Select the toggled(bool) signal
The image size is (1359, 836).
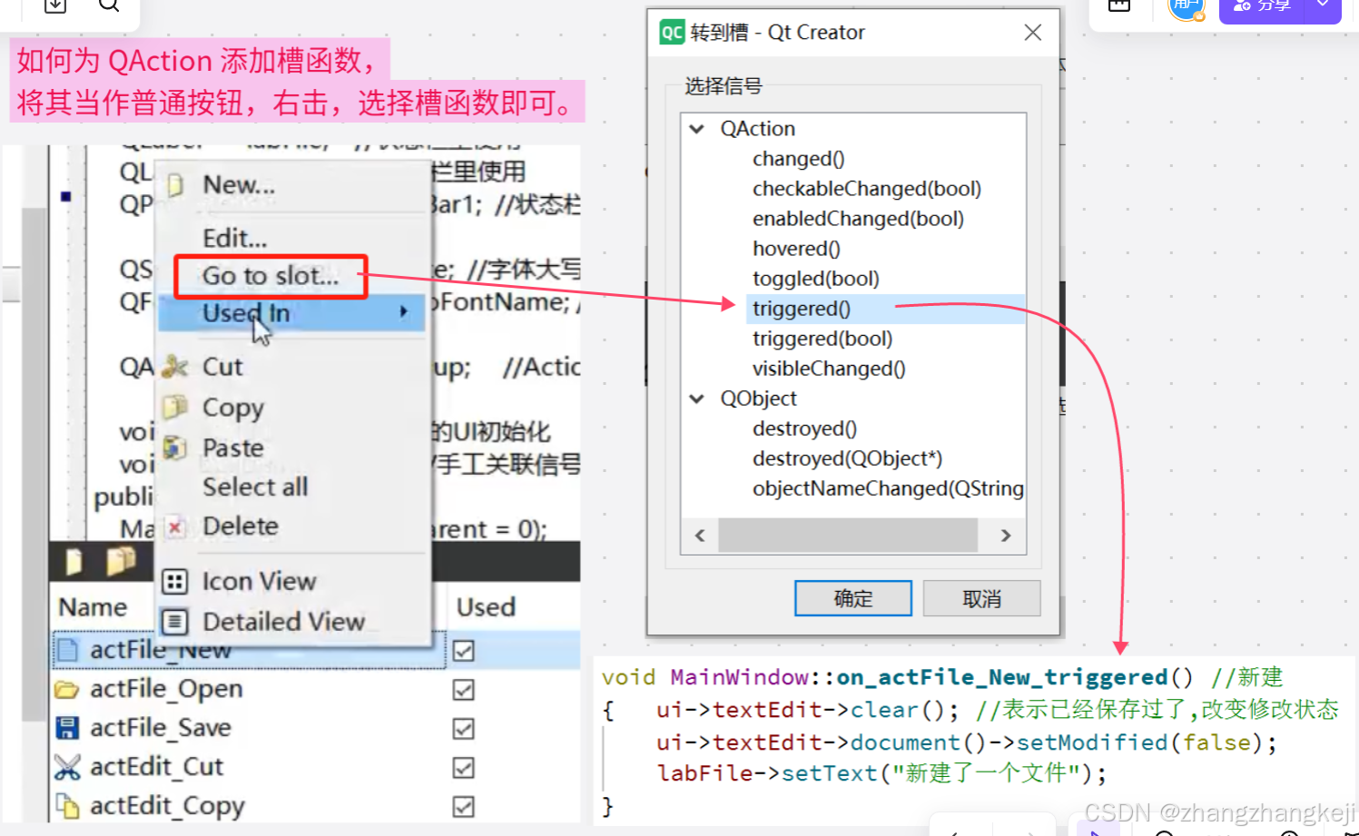(x=816, y=279)
